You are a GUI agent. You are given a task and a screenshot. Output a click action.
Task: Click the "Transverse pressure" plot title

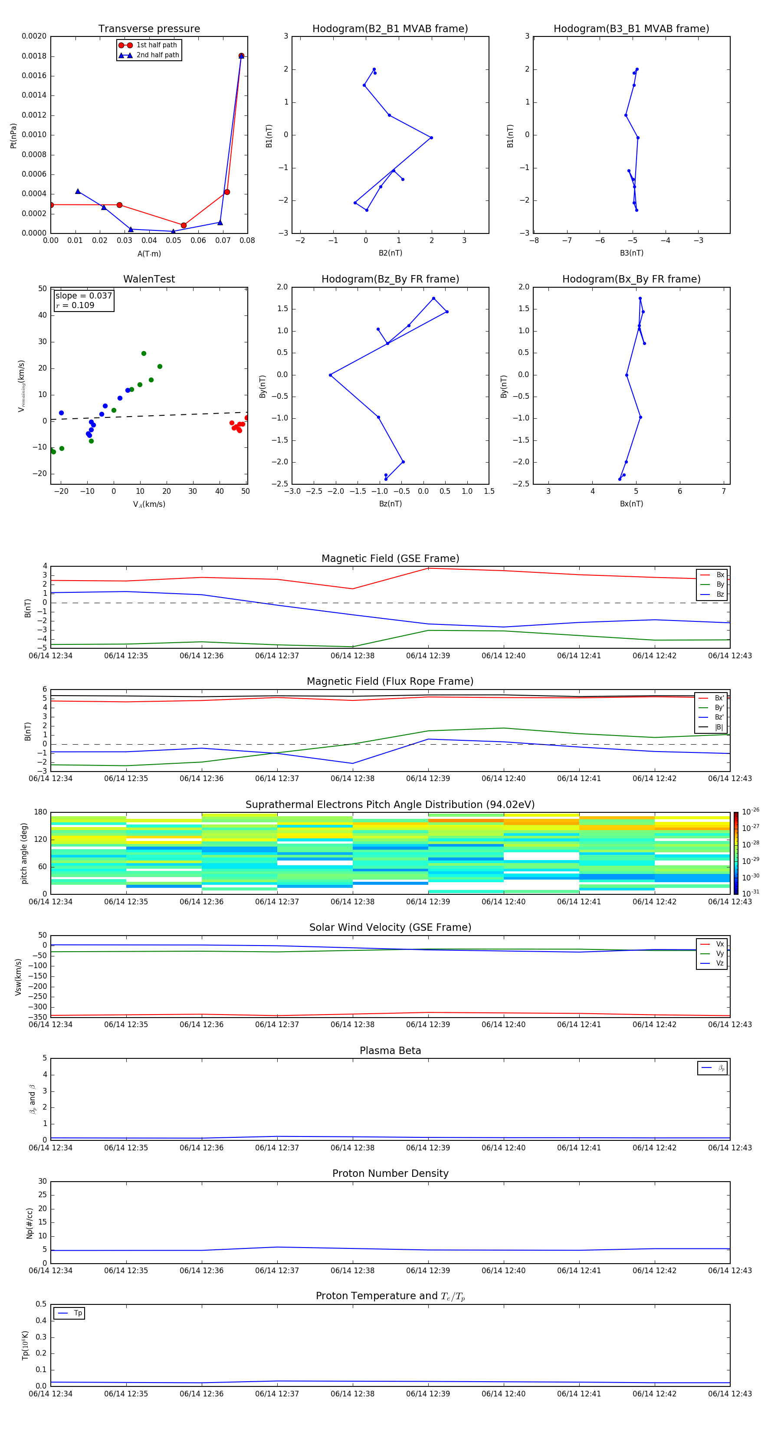point(149,29)
